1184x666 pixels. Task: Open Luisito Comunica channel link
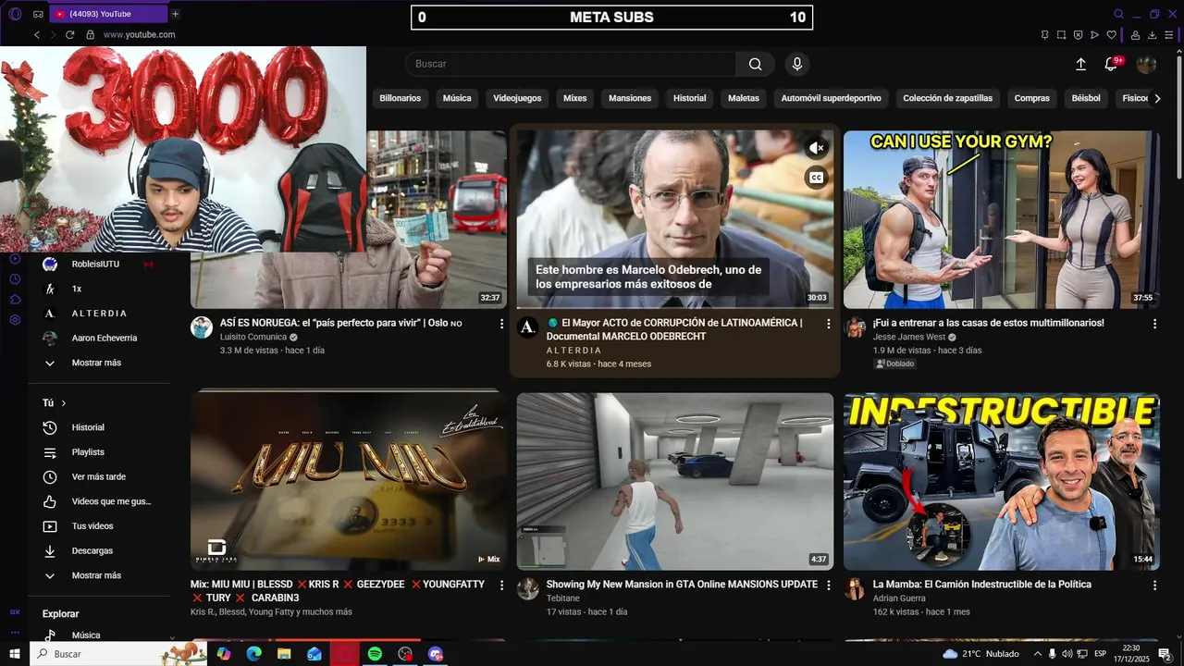coord(253,338)
